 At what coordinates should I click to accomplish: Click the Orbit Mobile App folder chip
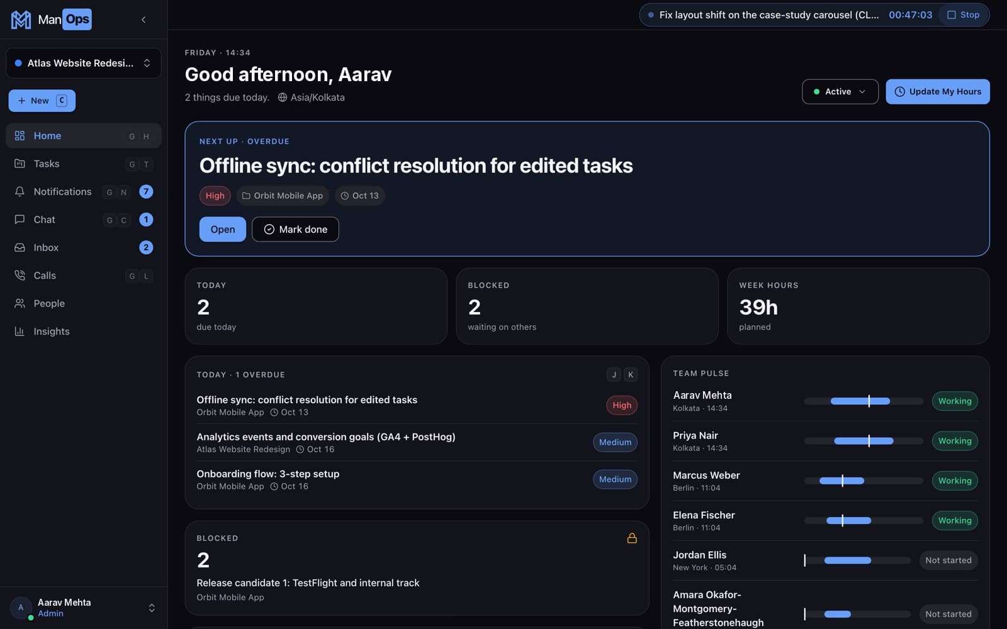283,196
